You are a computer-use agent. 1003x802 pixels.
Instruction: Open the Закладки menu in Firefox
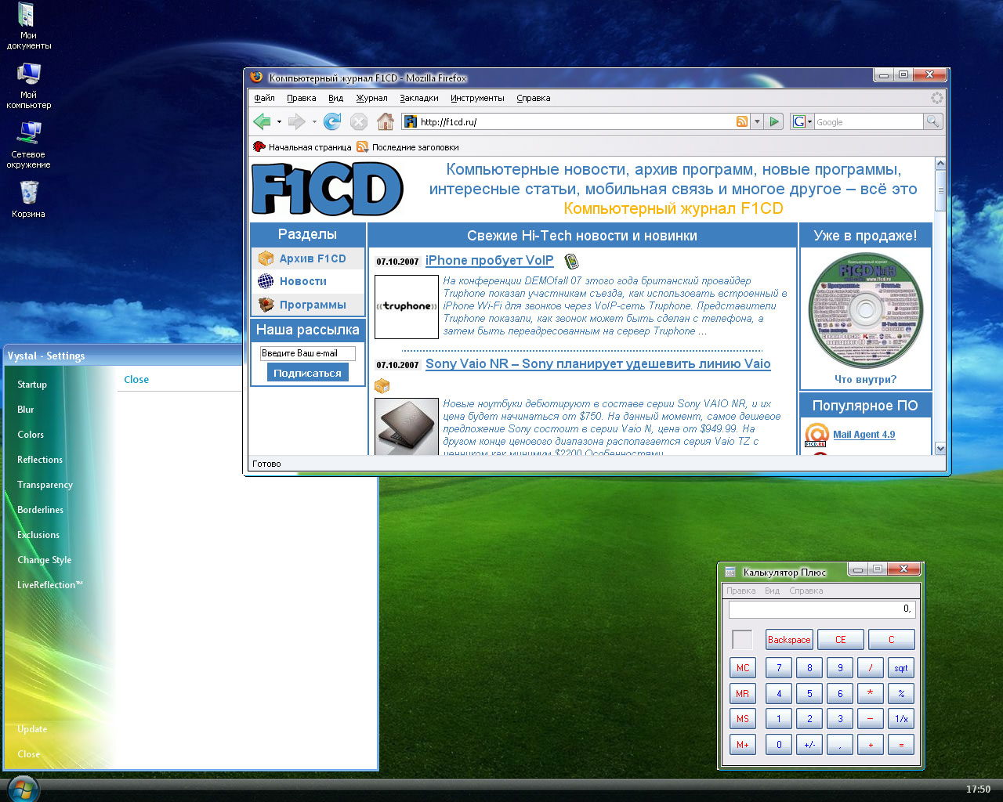click(x=419, y=98)
